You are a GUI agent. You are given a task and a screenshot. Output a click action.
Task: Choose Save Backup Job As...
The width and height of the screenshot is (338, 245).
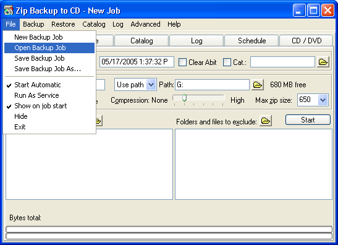tap(49, 69)
